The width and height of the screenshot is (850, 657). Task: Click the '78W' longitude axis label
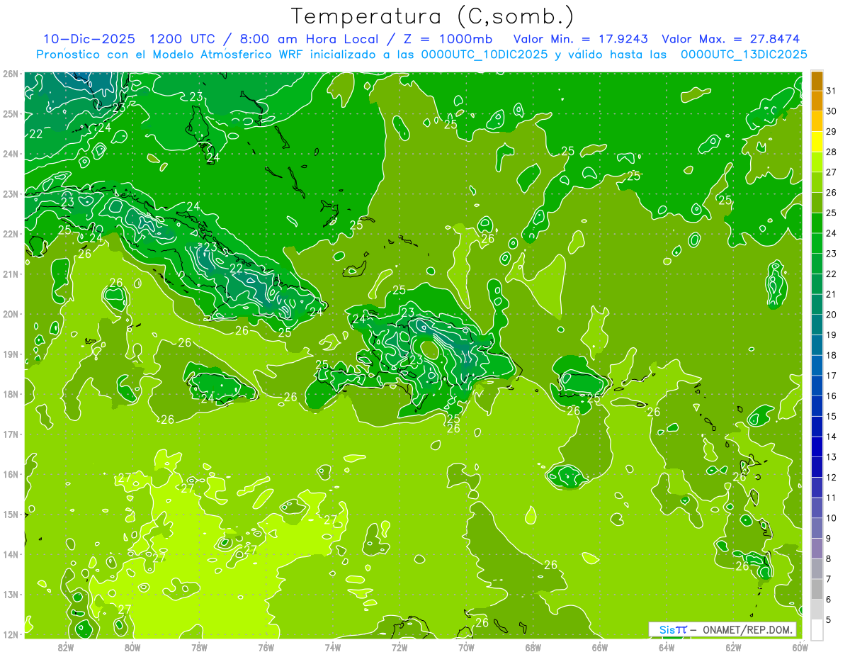pos(199,647)
